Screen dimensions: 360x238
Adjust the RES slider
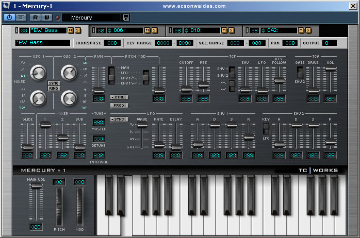(203, 85)
